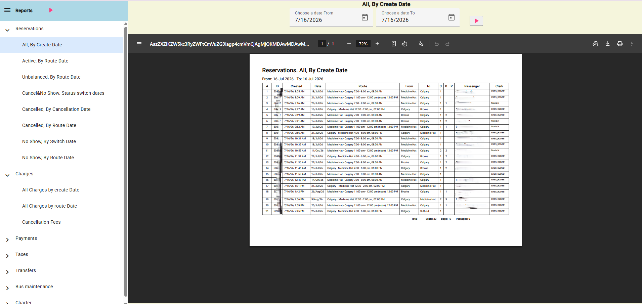Save the PDF to Google Drive
This screenshot has width=642, height=304.
(596, 44)
